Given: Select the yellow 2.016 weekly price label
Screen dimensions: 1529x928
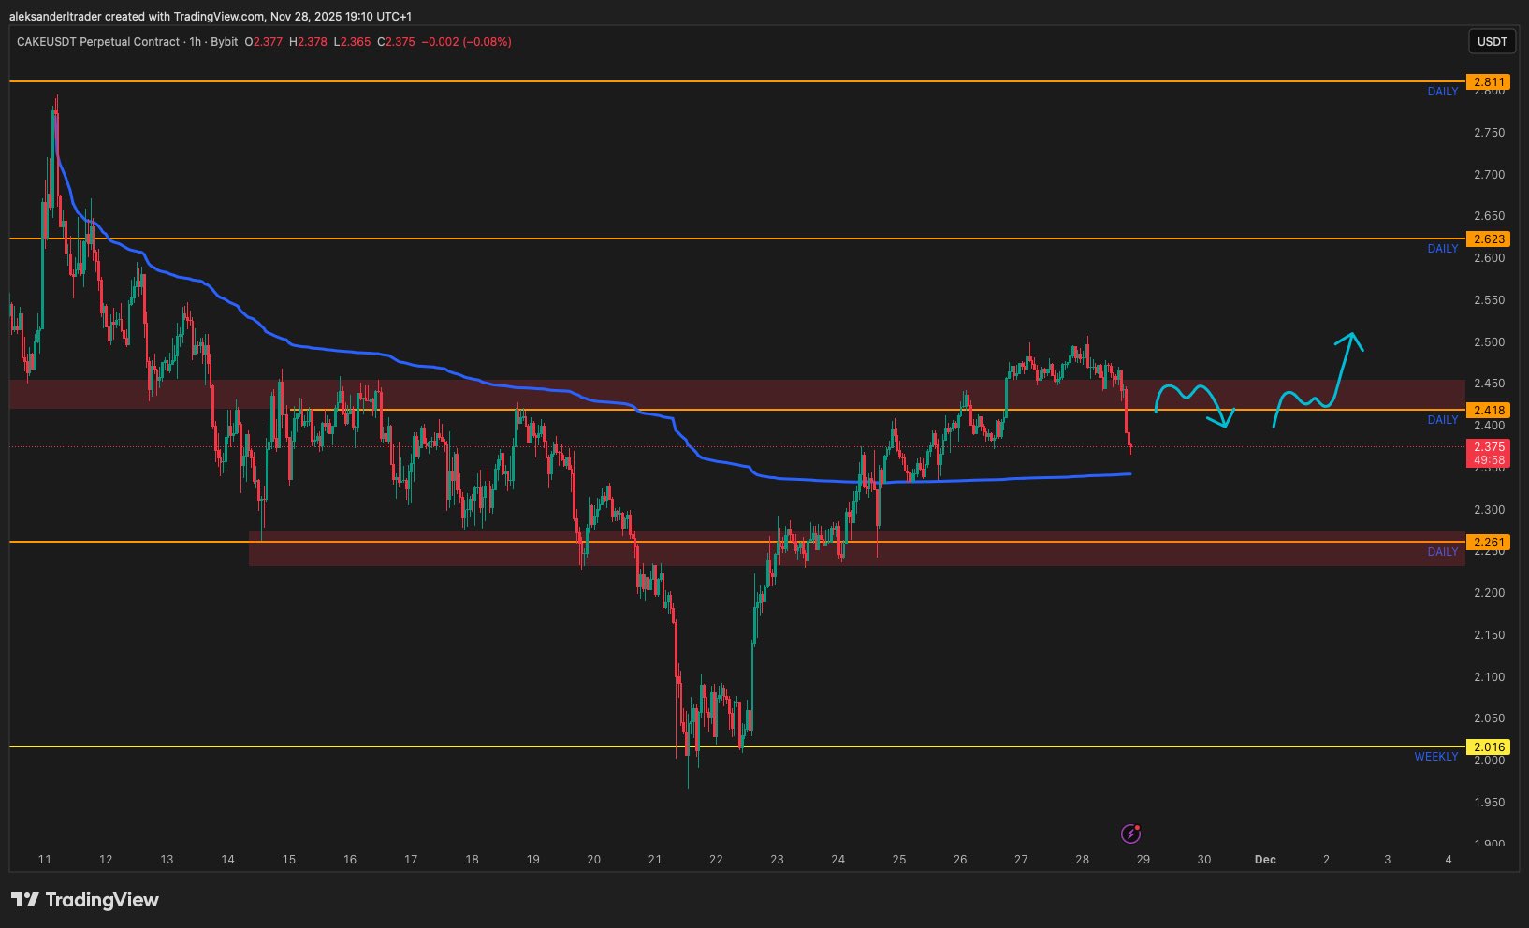Looking at the screenshot, I should click(1488, 747).
